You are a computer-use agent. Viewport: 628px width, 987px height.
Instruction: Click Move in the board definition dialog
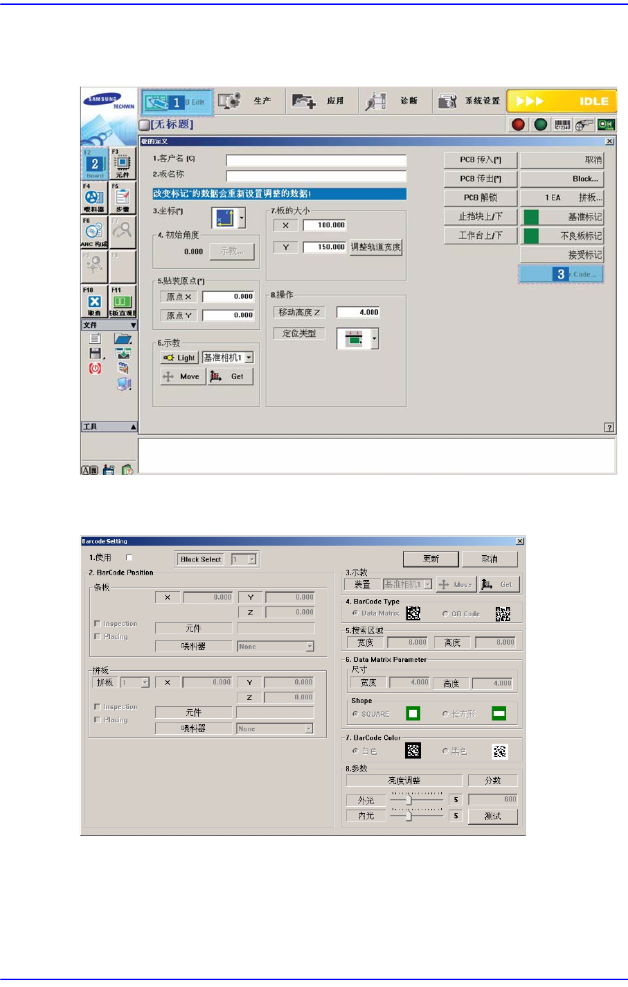(x=182, y=376)
